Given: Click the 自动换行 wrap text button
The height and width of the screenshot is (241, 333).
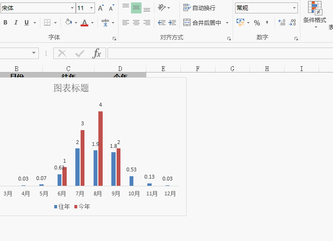Looking at the screenshot, I should [x=199, y=8].
